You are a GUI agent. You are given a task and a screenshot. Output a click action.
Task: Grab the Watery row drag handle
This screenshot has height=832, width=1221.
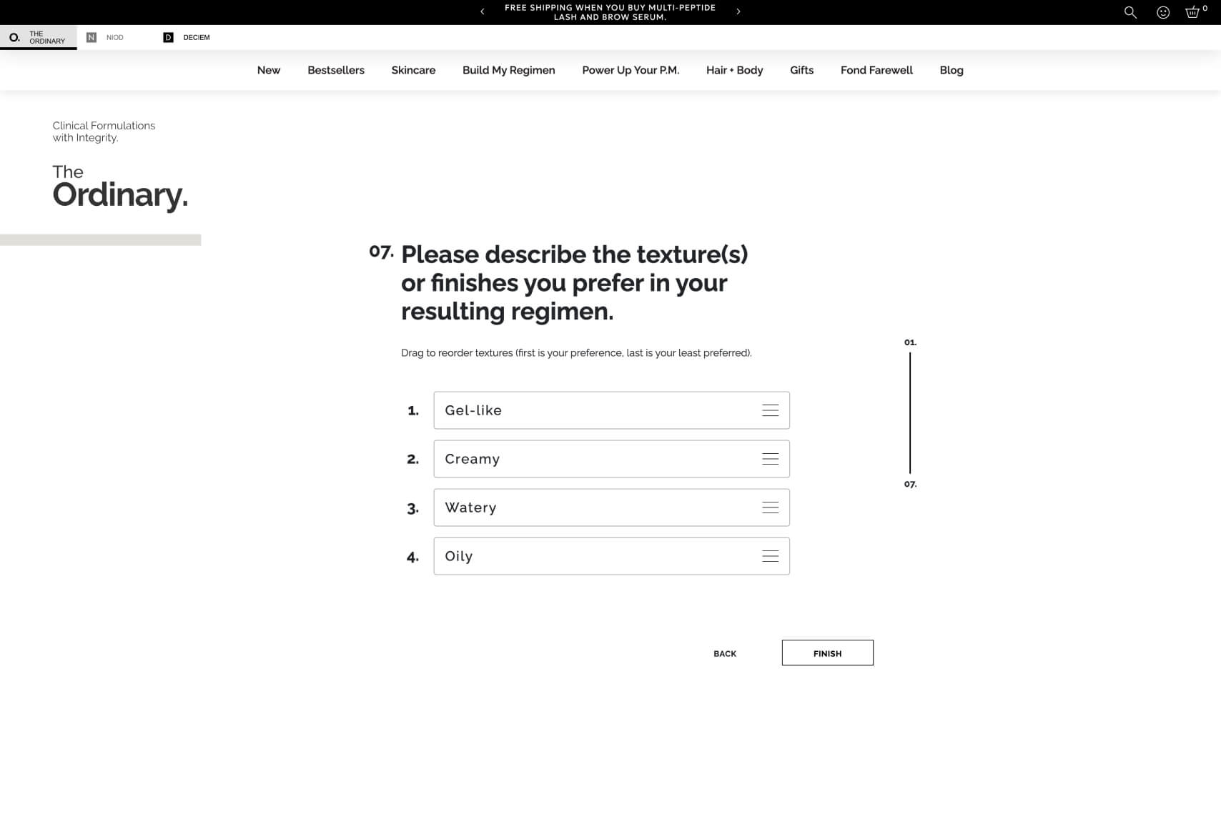coord(770,507)
